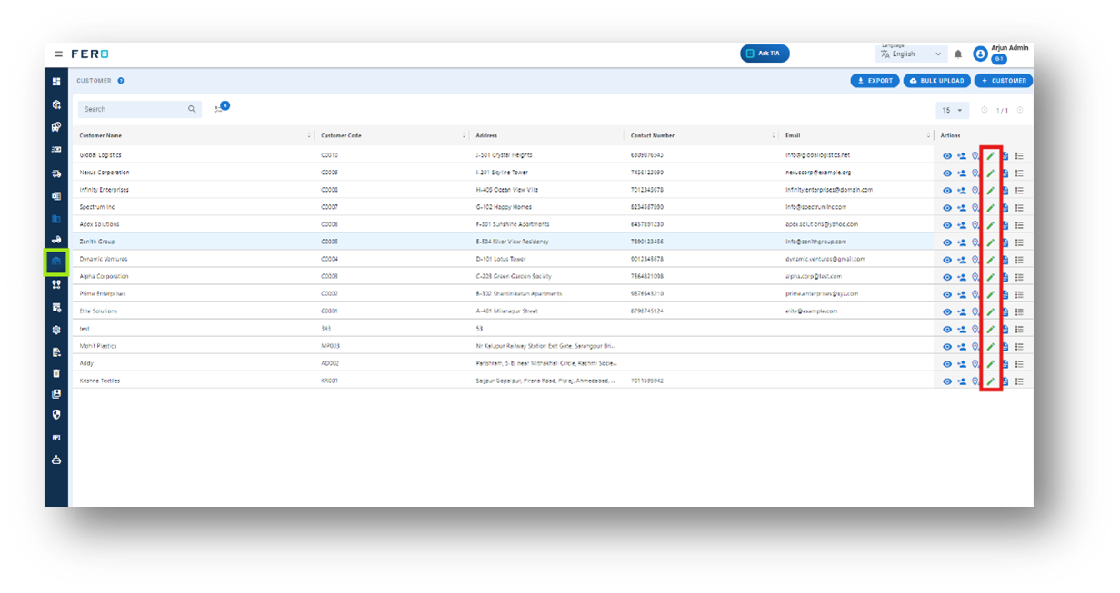Click the FERO logo

point(90,54)
